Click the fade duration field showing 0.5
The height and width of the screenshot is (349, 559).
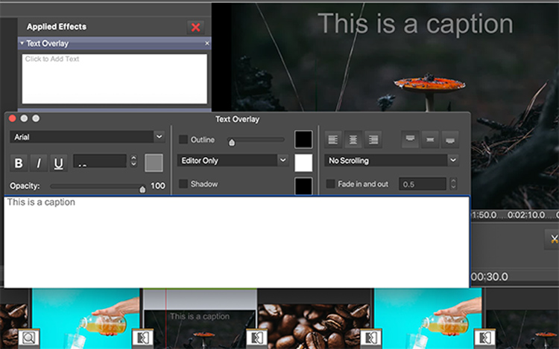click(423, 184)
